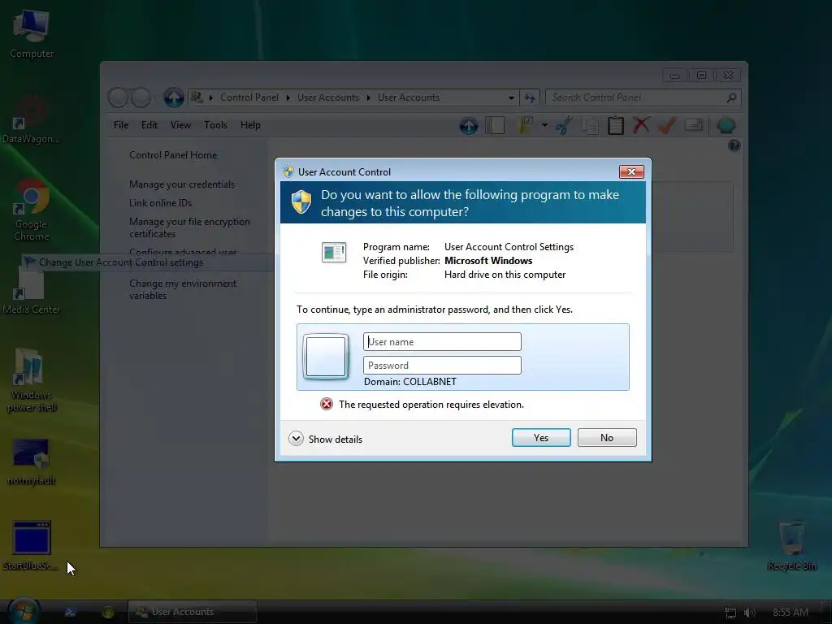This screenshot has height=624, width=832.
Task: Click the toolbar Up globe icon
Action: (x=469, y=126)
